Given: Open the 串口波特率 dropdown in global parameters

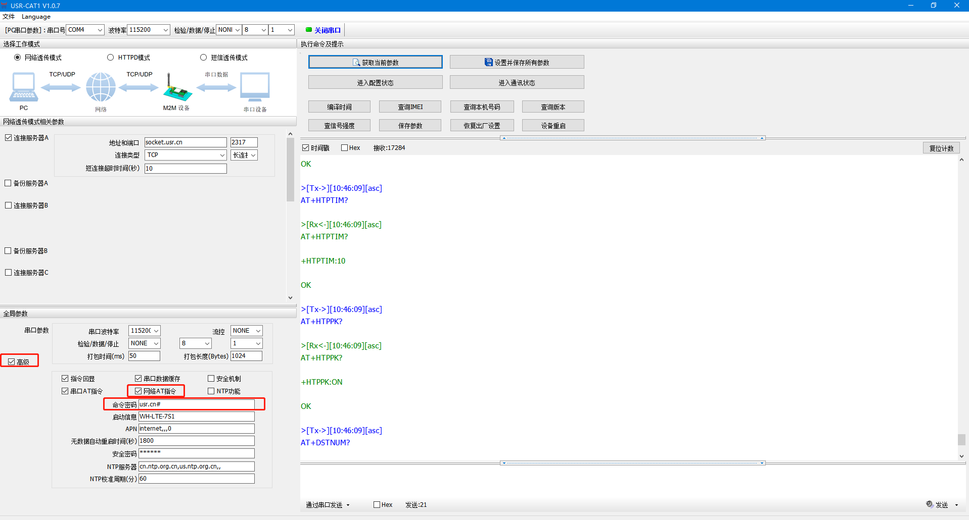Looking at the screenshot, I should pos(144,331).
